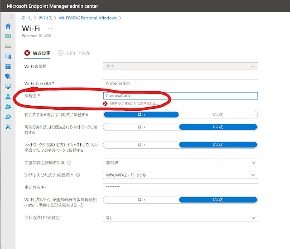The width and height of the screenshot is (290, 249).
Task: Click the 事前共有キー password field
Action: (180, 188)
